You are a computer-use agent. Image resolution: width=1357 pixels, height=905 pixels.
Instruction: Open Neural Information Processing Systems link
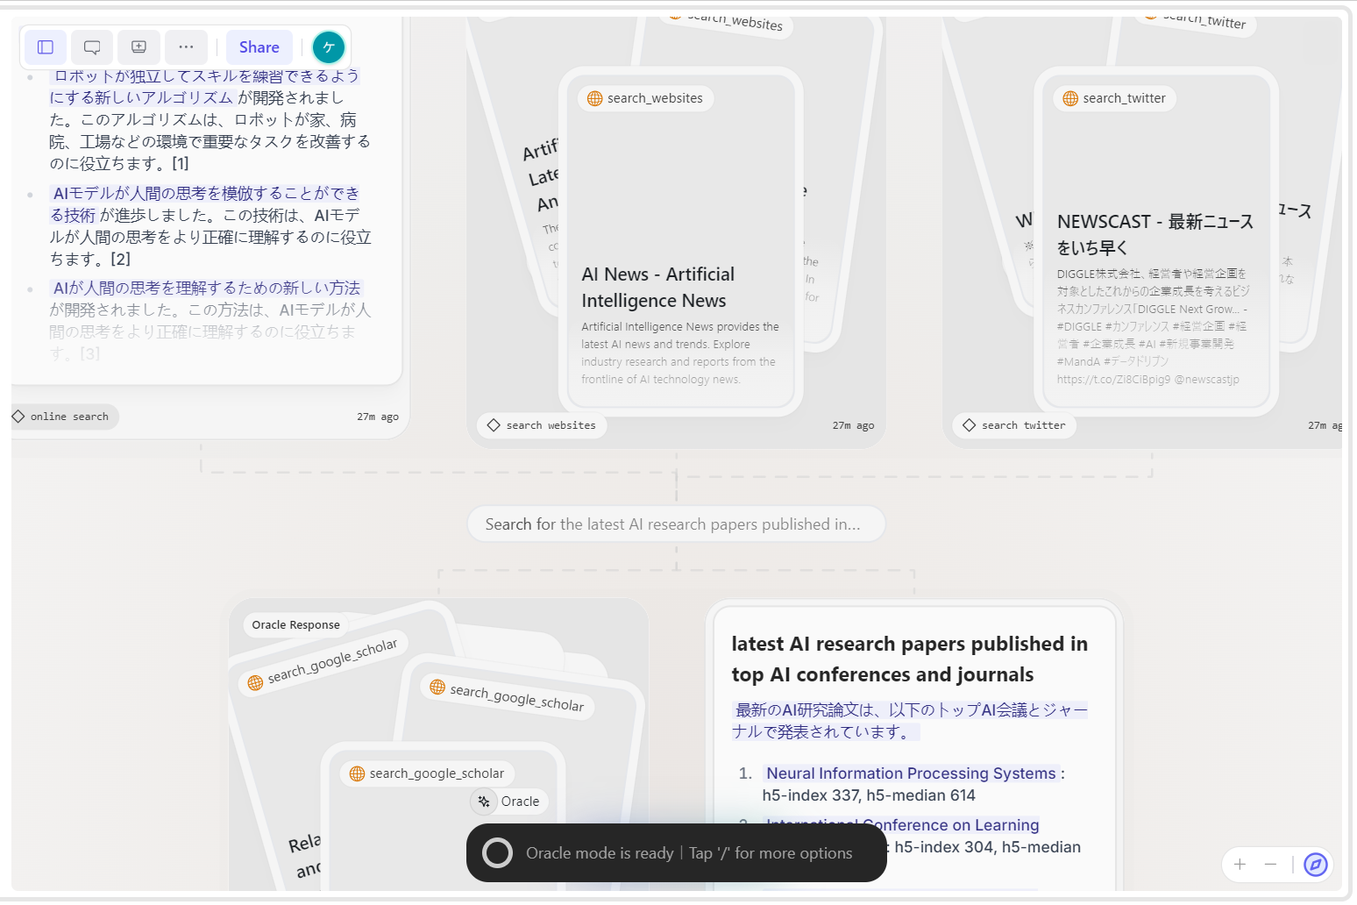pyautogui.click(x=910, y=773)
